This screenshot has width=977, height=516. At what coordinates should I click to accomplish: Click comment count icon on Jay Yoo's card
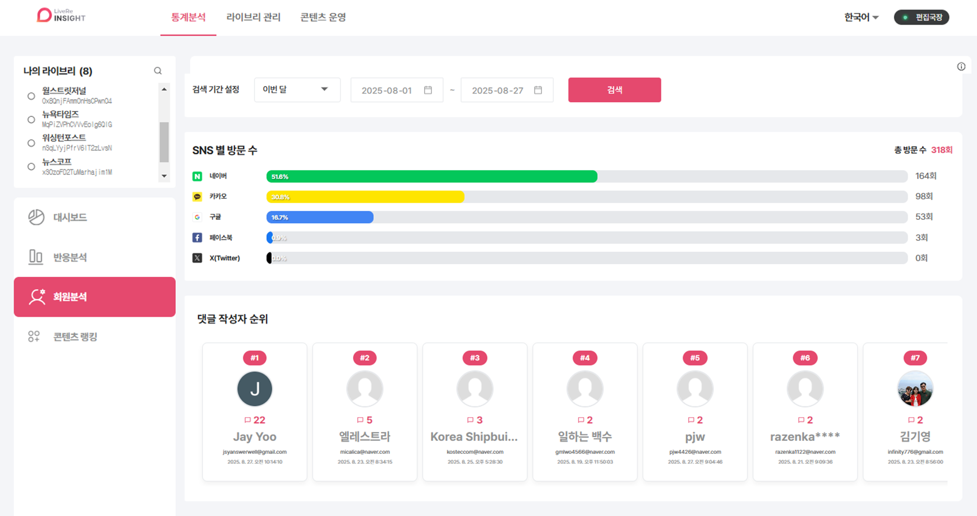(247, 420)
